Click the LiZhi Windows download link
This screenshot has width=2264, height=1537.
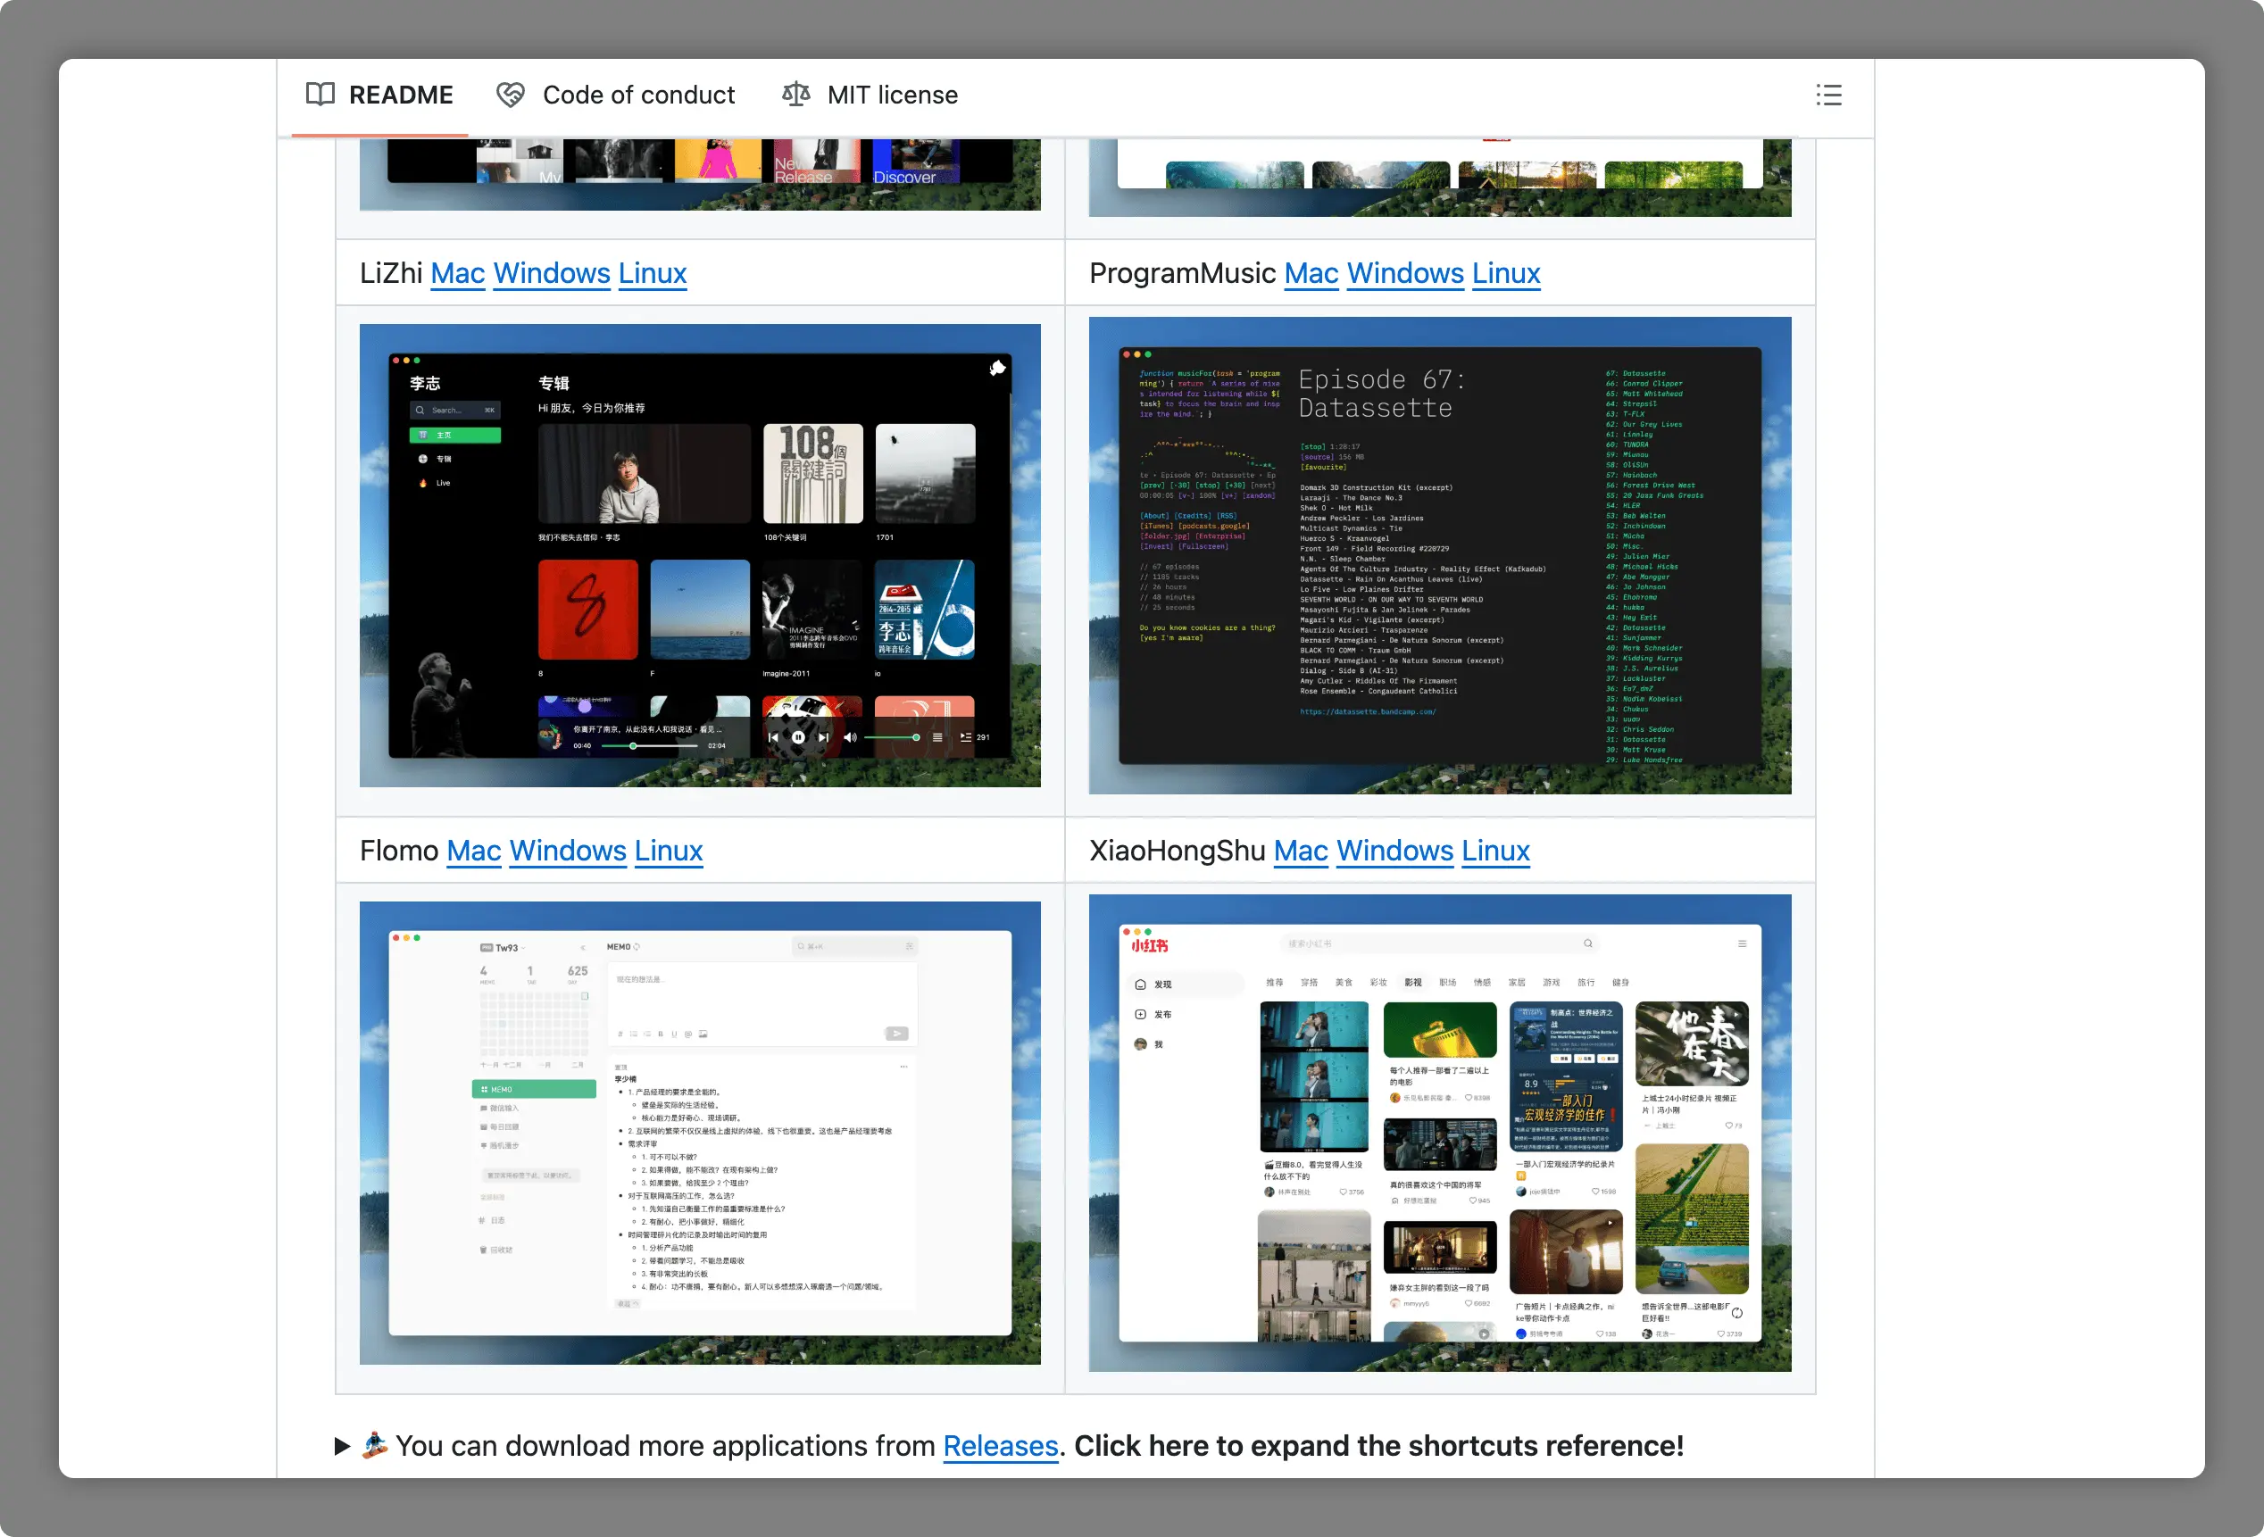point(553,274)
